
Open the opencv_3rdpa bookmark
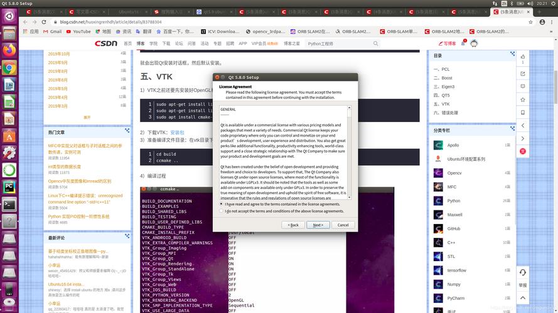pos(266,31)
